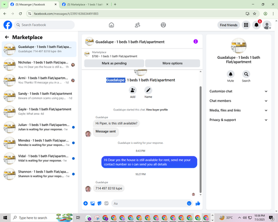The height and width of the screenshot is (222, 278).
Task: Switch to Messenger Facebook browser tab
Action: click(33, 4)
